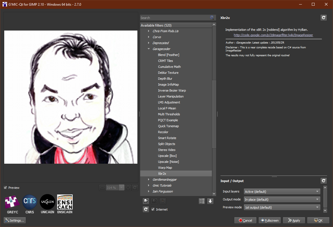This screenshot has width=333, height=227.
Task: Rename favorite Abc/Def icon
Action: [163, 201]
